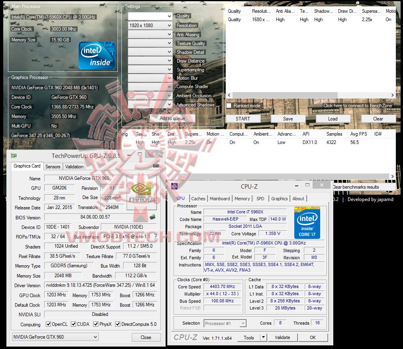Open the Quality preset dropdown
Screen dimensions: 403x349
(x=150, y=16)
